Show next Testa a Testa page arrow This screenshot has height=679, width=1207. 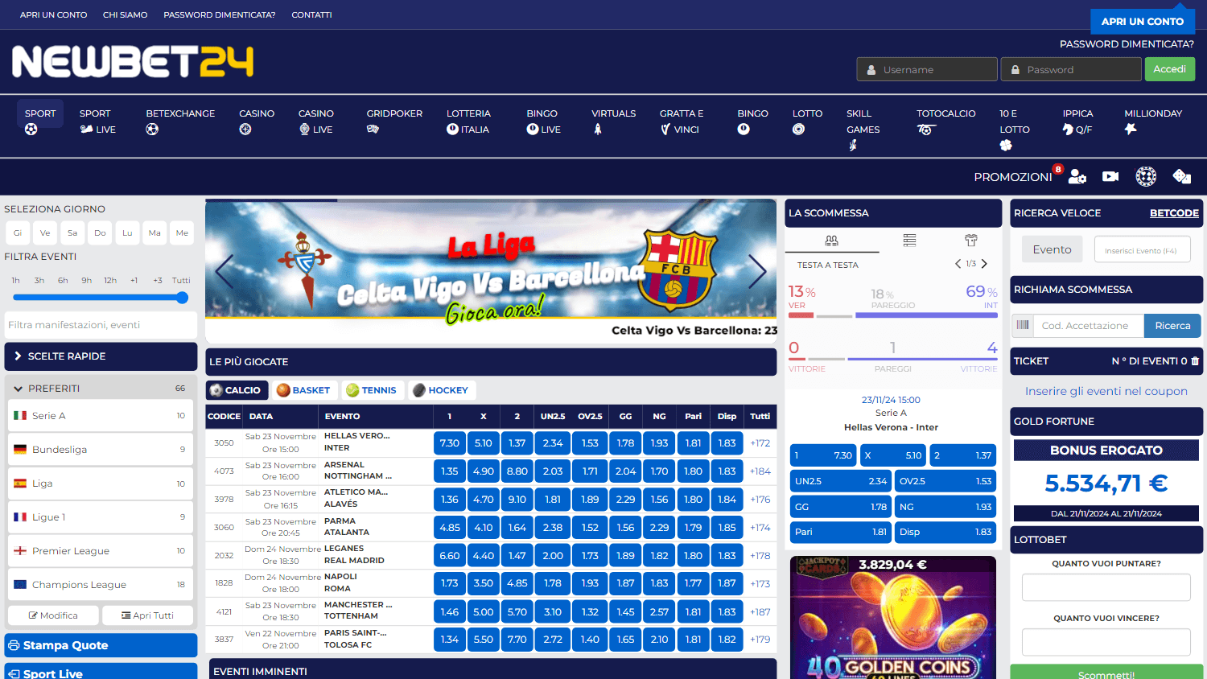pos(984,264)
